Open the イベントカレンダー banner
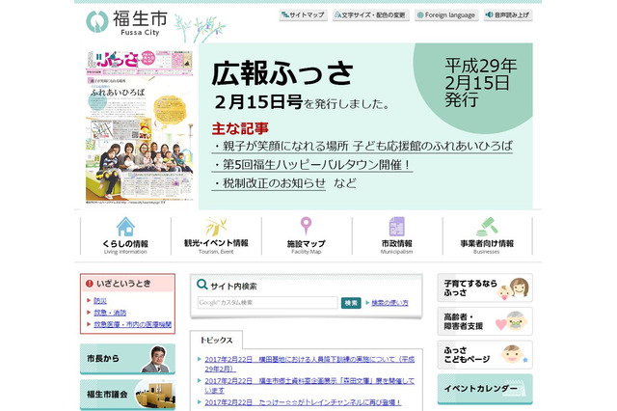 [485, 389]
